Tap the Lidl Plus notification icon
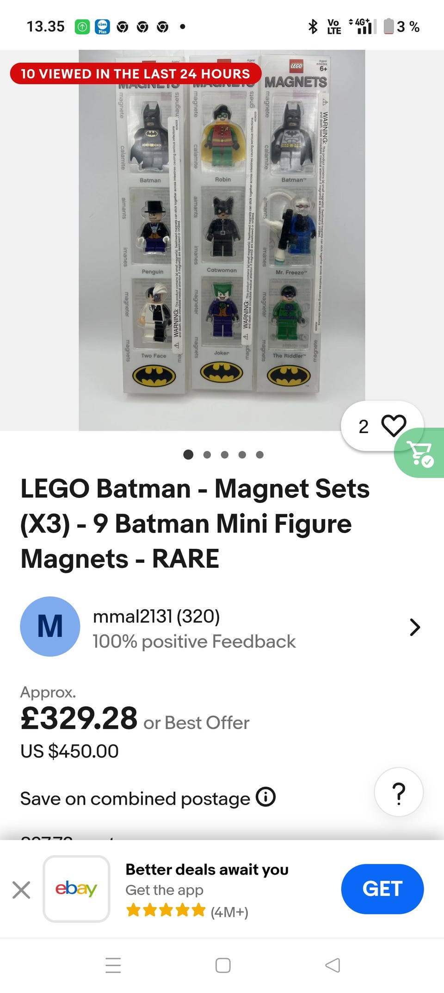This screenshot has width=444, height=993. click(x=102, y=27)
